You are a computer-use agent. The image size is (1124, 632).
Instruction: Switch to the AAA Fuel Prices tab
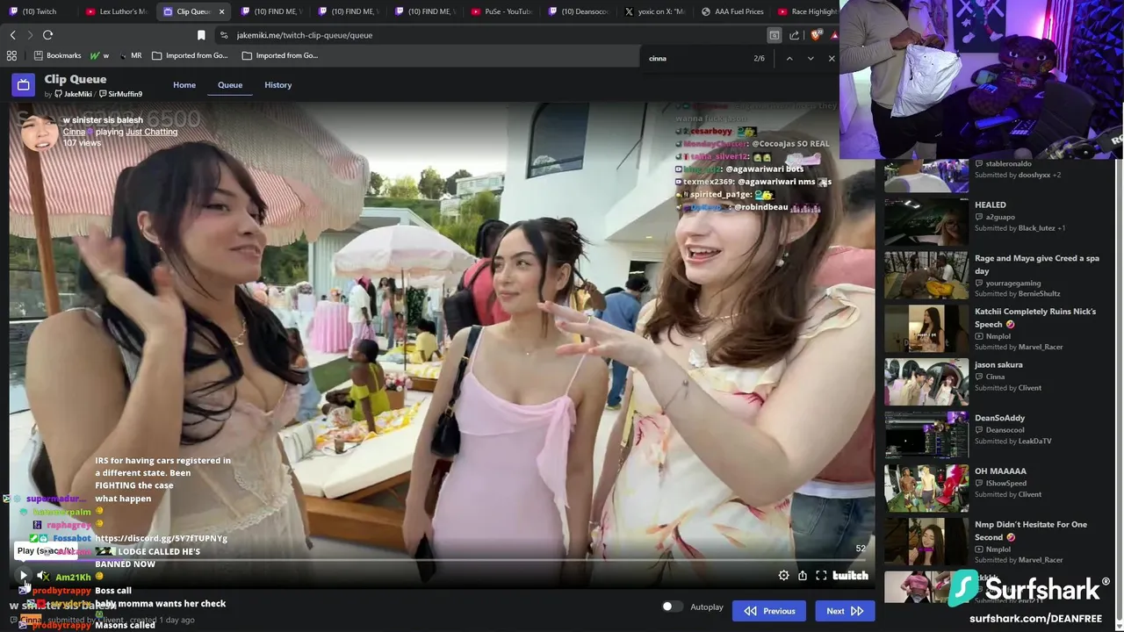[x=731, y=11]
